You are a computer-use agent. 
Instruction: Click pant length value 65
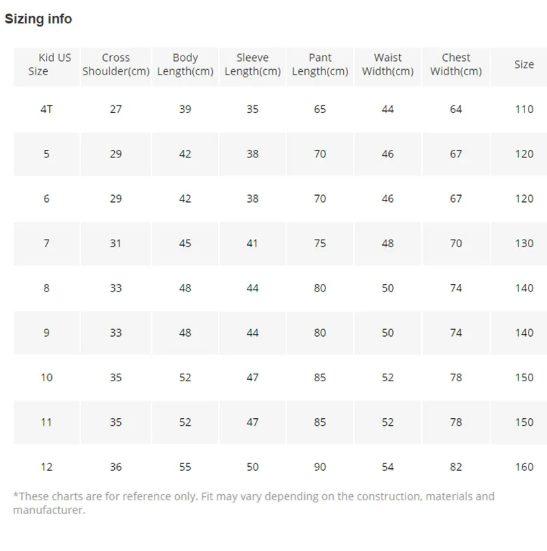click(320, 110)
